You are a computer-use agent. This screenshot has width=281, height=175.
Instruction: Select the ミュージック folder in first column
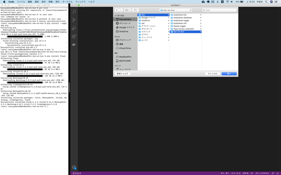153,37
